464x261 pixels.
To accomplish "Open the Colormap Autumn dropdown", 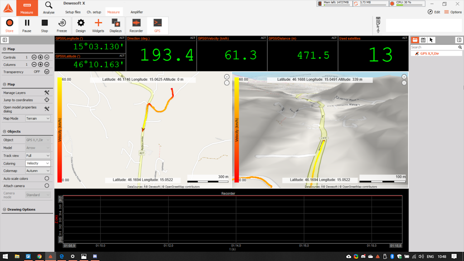I will pos(38,171).
